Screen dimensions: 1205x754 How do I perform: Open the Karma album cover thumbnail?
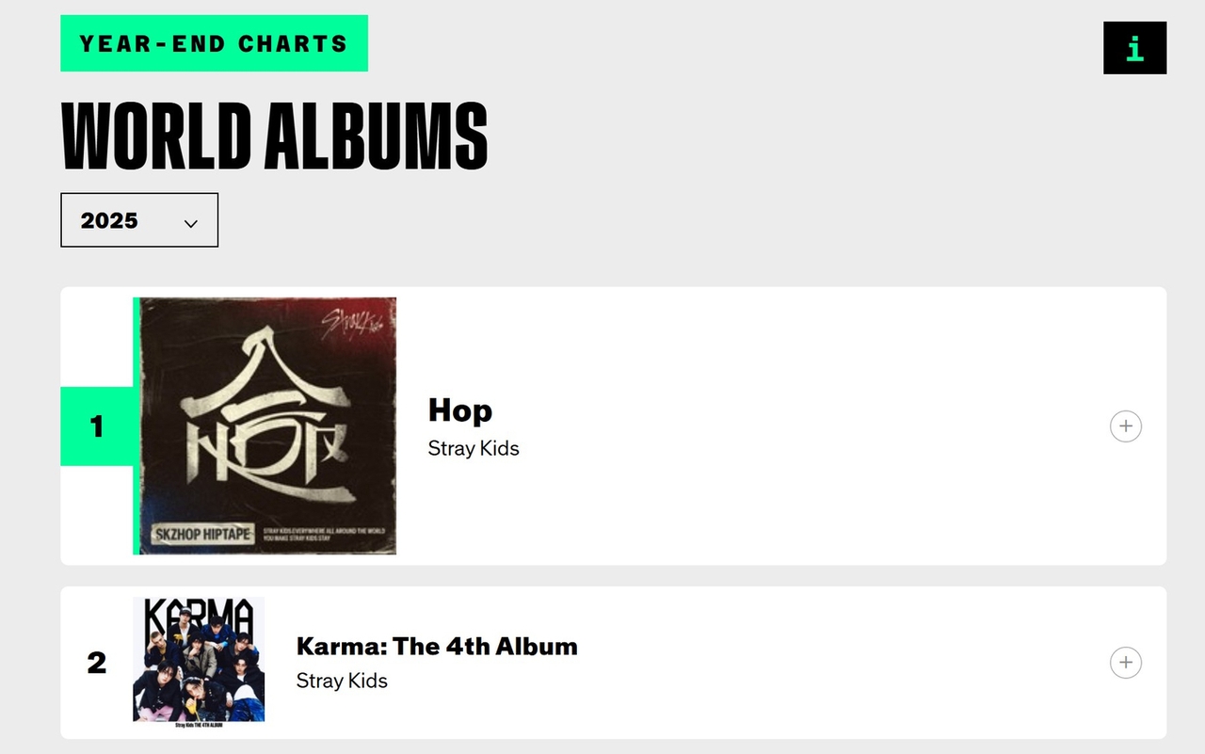(x=199, y=659)
